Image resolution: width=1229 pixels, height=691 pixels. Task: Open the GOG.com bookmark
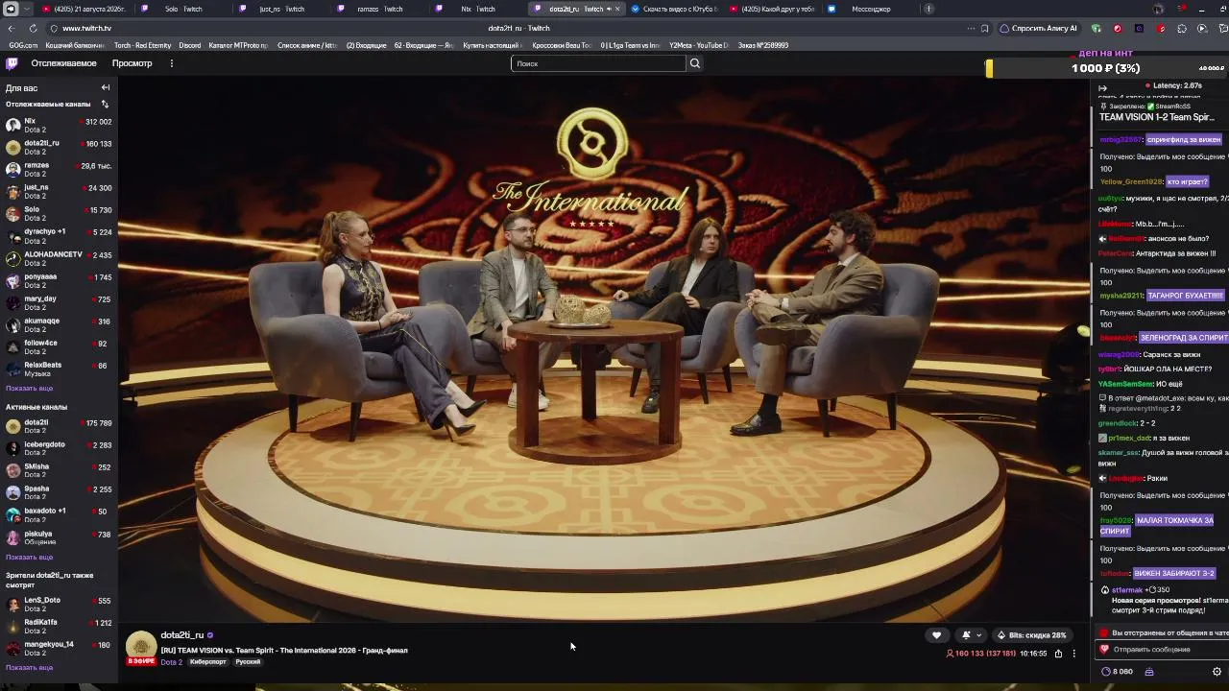(23, 45)
